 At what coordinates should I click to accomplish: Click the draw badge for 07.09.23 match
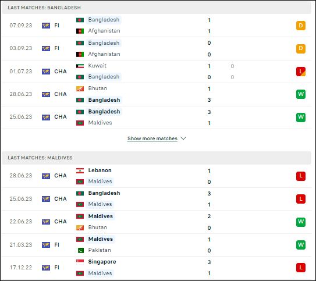coord(301,26)
